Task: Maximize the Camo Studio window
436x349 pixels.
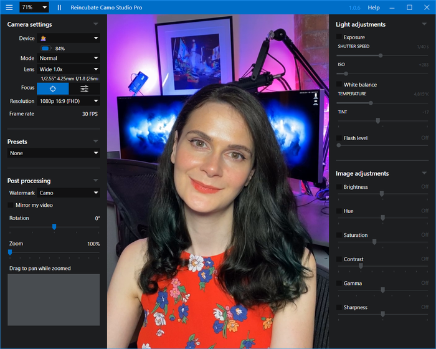Action: 409,7
